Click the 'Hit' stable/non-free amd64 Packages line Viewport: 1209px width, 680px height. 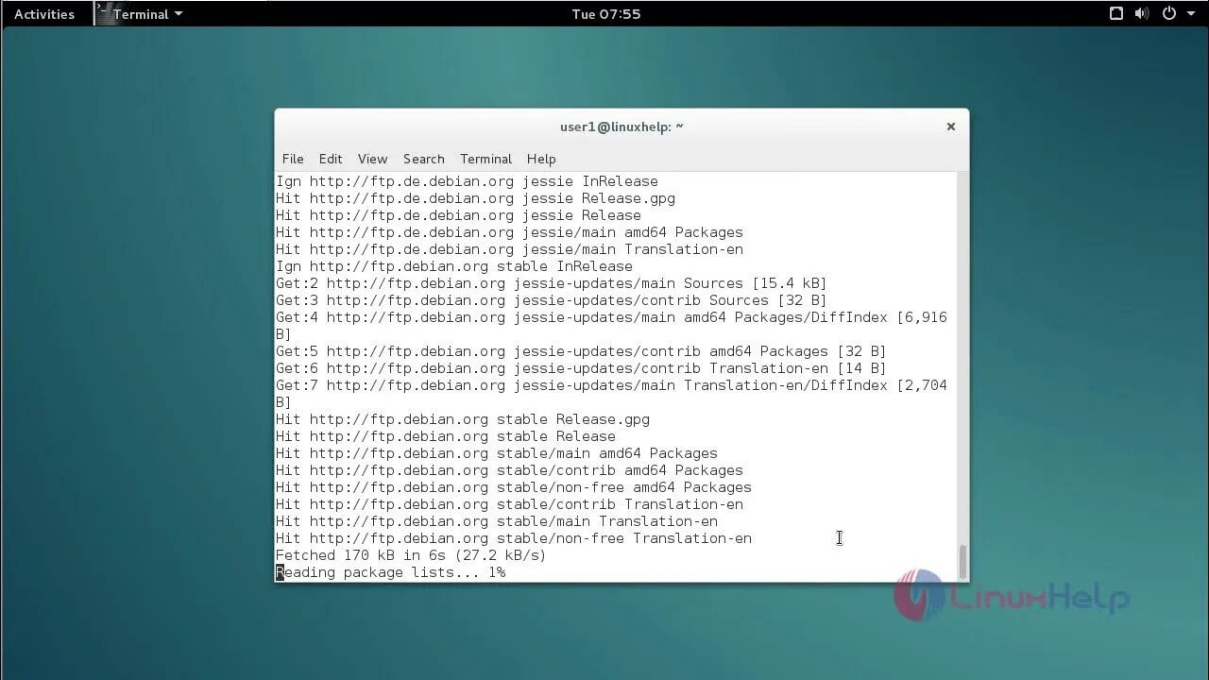[x=514, y=487]
